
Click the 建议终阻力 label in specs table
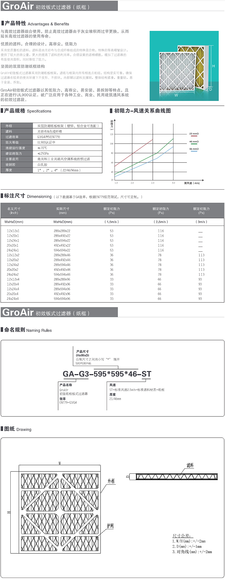click(14, 154)
